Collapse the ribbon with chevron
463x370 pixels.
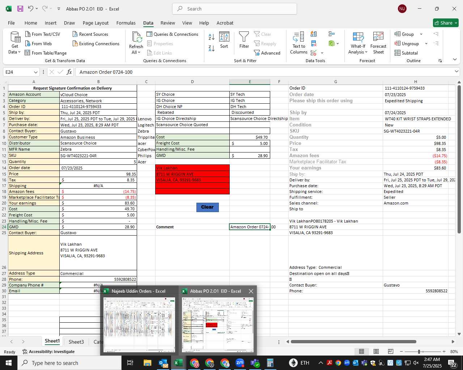pos(455,60)
